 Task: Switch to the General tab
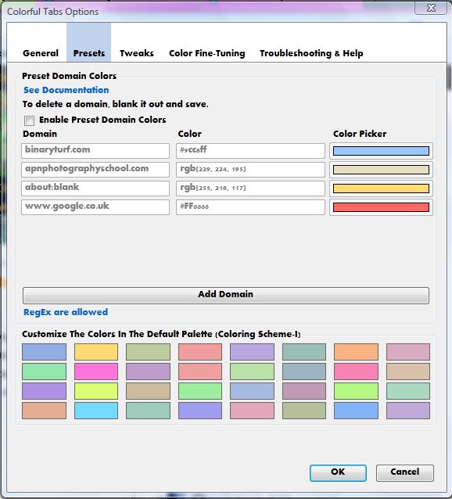click(41, 53)
